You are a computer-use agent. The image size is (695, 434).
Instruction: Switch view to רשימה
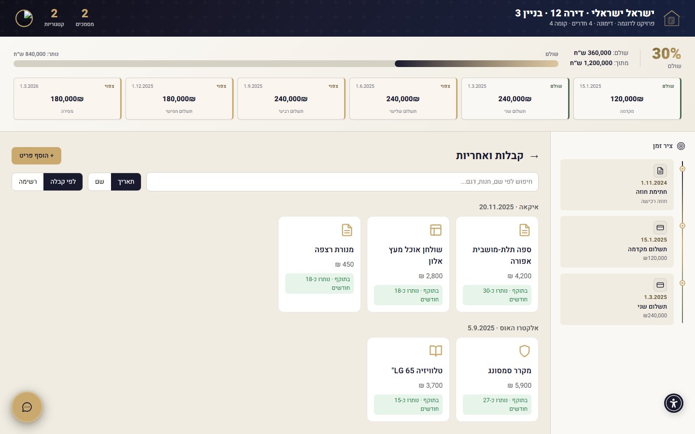tap(28, 182)
